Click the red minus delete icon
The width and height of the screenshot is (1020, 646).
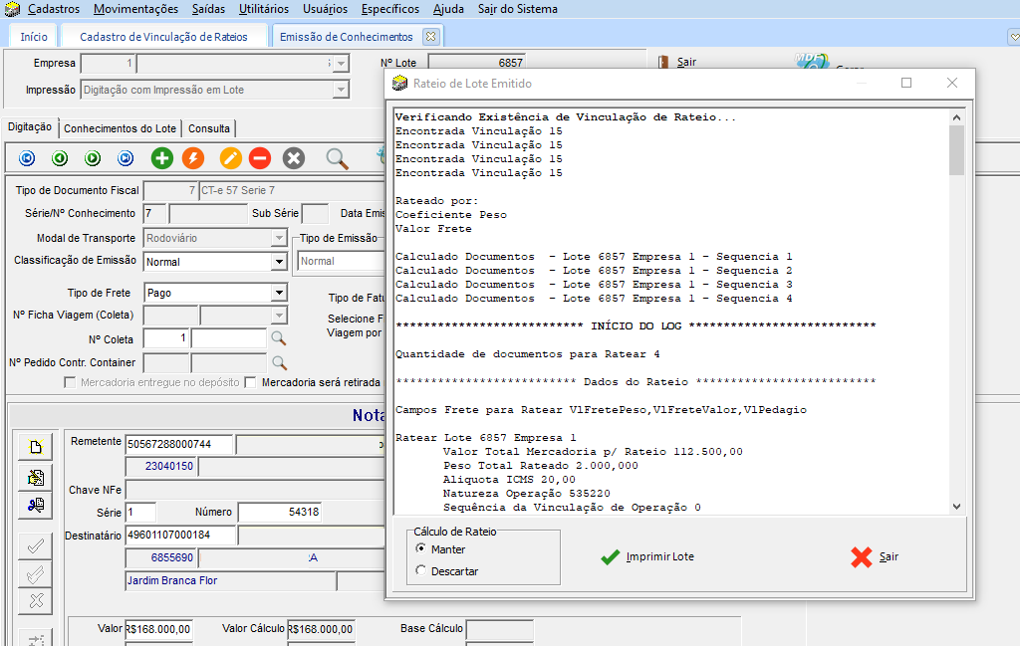click(260, 158)
